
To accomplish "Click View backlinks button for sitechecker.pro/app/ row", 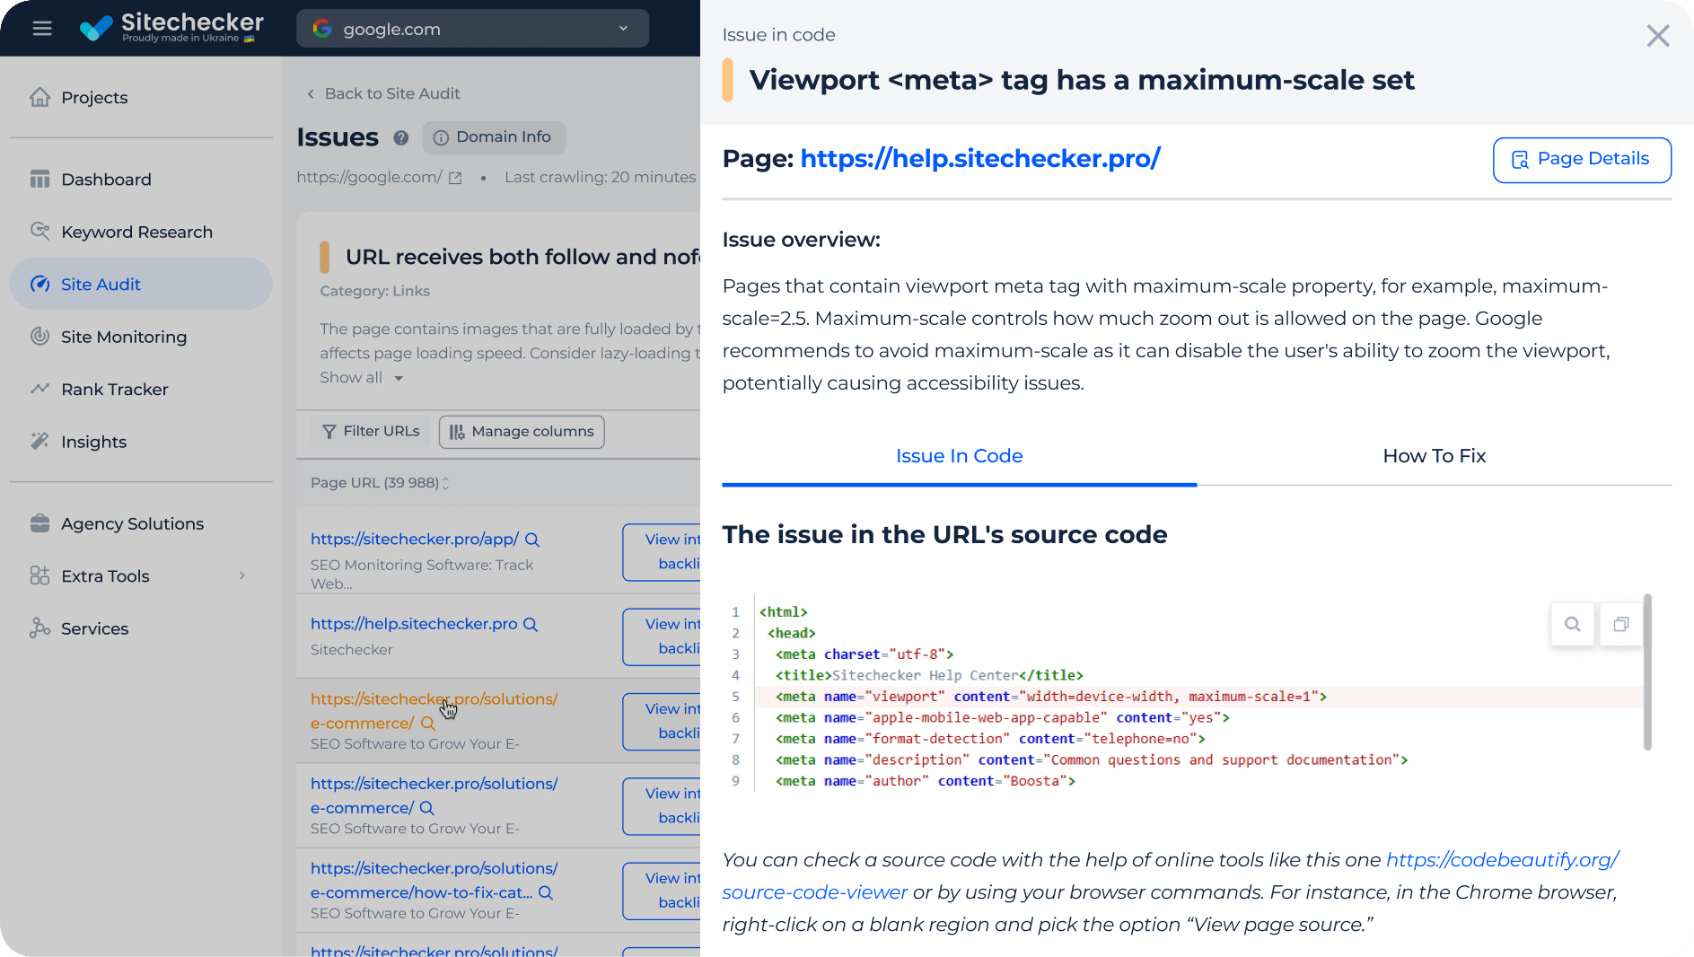I will 662,551.
